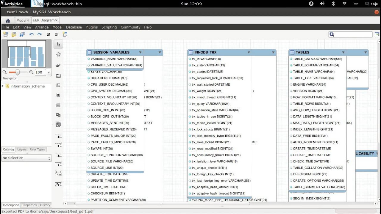
Task: Adjust the navigator zoom slider
Action: pos(18,72)
